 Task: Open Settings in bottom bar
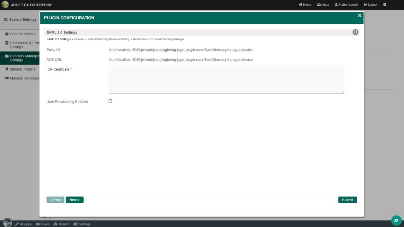82,224
